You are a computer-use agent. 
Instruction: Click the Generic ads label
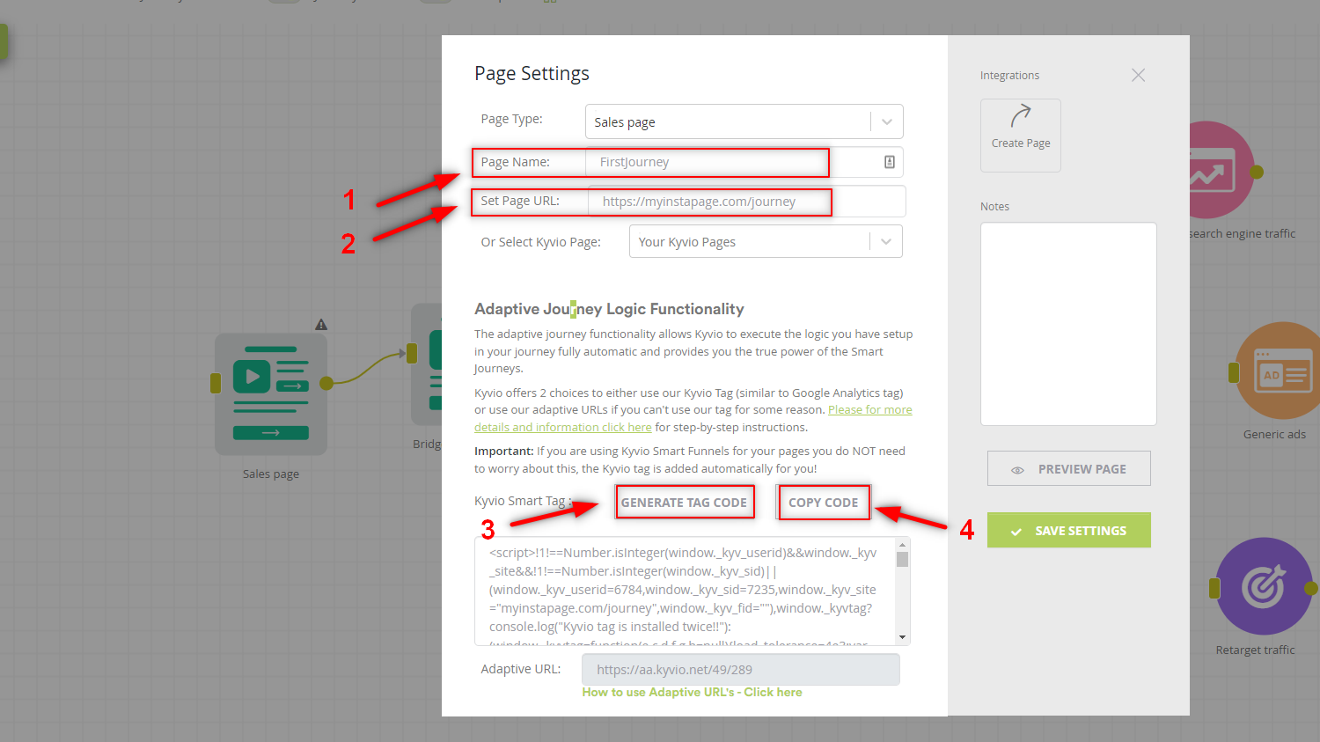(x=1274, y=434)
